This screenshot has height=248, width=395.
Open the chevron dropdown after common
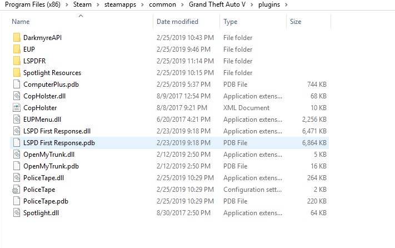coord(182,5)
